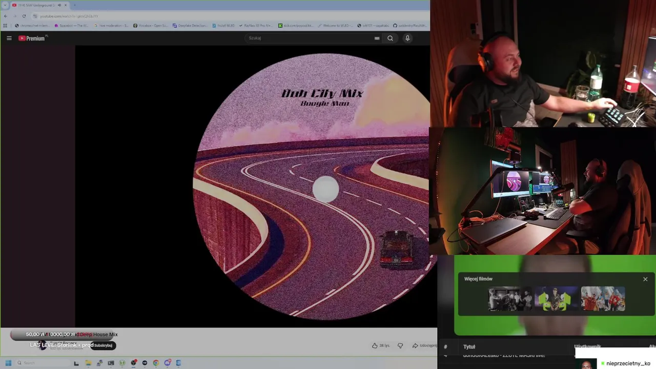Click the Subskrybuj subscribe button
Image resolution: width=656 pixels, height=369 pixels.
(103, 345)
